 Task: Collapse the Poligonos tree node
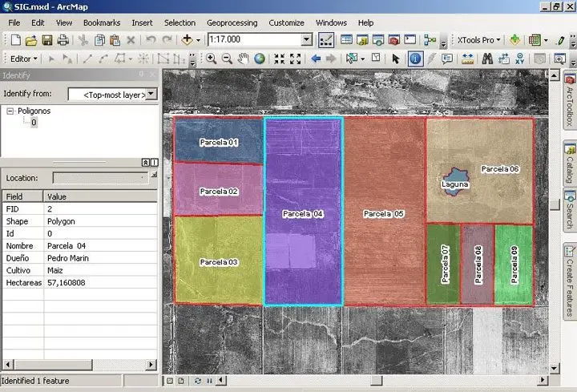[10, 111]
